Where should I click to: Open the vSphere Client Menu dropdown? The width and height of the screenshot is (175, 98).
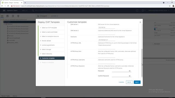[25, 11]
